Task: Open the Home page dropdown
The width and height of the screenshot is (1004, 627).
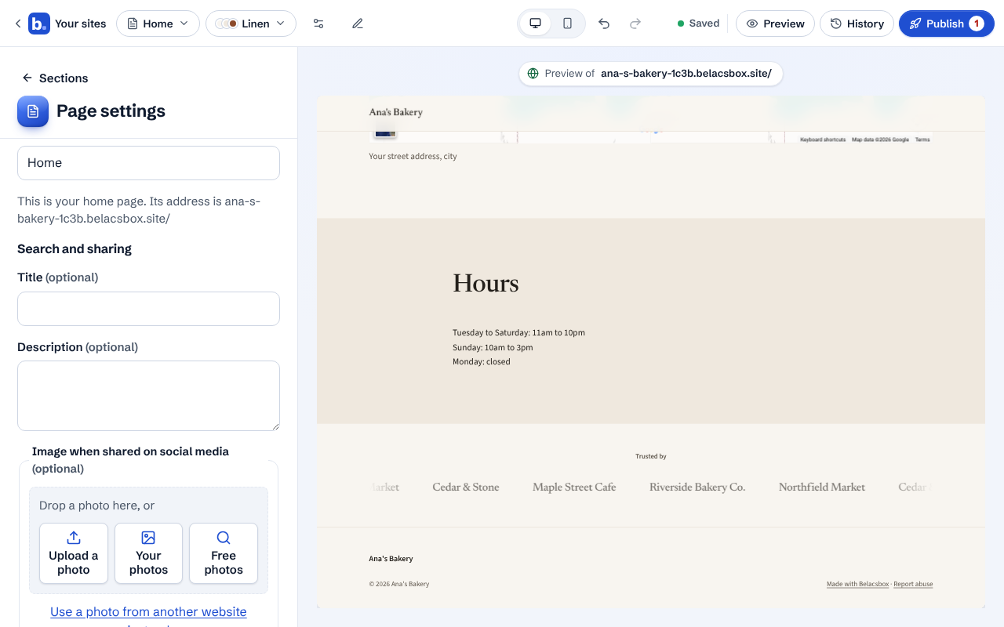Action: (158, 24)
